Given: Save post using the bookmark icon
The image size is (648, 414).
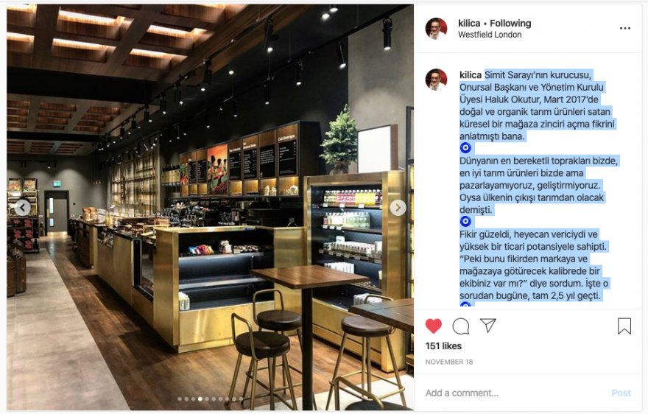Looking at the screenshot, I should point(624,326).
